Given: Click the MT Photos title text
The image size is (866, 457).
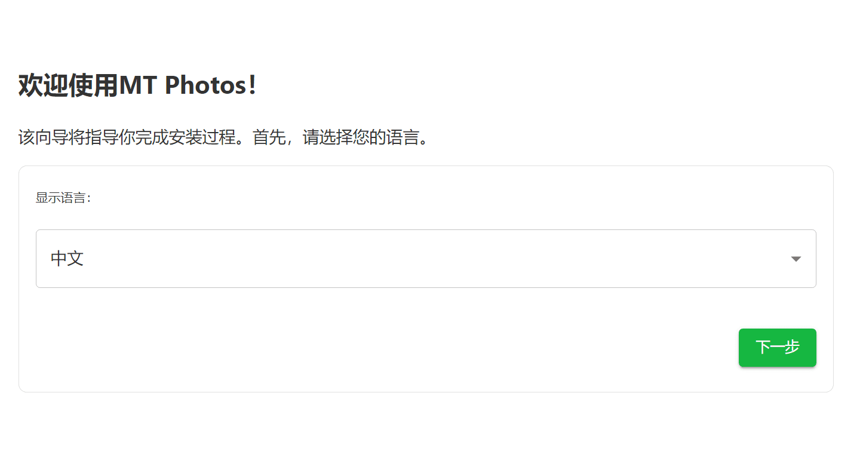Looking at the screenshot, I should (x=182, y=85).
